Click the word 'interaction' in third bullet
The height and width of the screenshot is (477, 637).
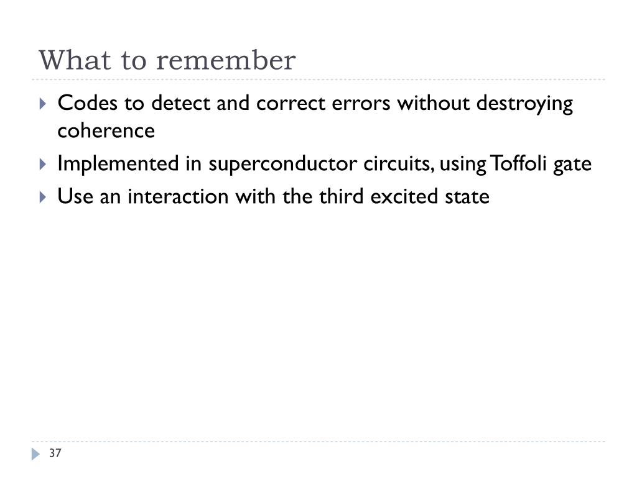pos(178,196)
